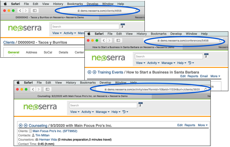
Task: Open history clock dropdown in Counseling window
Action: point(125,112)
